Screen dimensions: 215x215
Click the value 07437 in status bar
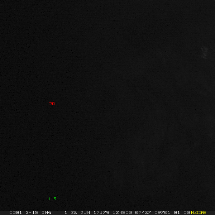pos(143,212)
